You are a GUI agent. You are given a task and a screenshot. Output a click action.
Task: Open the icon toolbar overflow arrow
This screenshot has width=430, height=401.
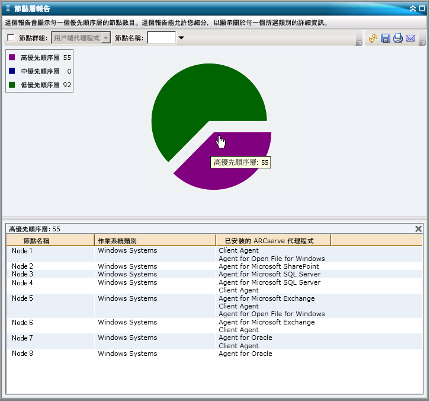coord(422,42)
